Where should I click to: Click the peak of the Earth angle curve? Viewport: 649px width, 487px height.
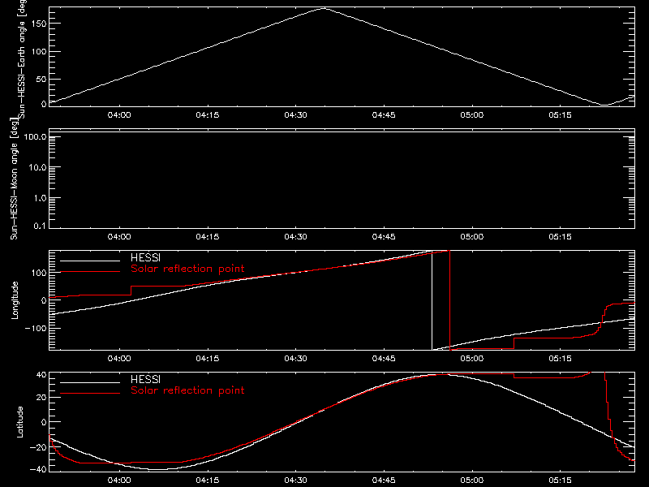324,8
